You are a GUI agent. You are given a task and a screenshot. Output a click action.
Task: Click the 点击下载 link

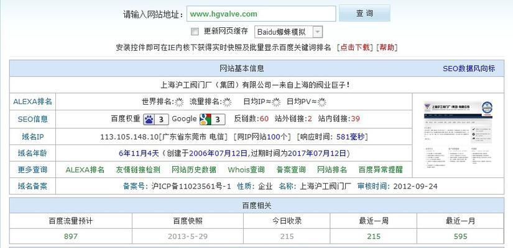(355, 48)
